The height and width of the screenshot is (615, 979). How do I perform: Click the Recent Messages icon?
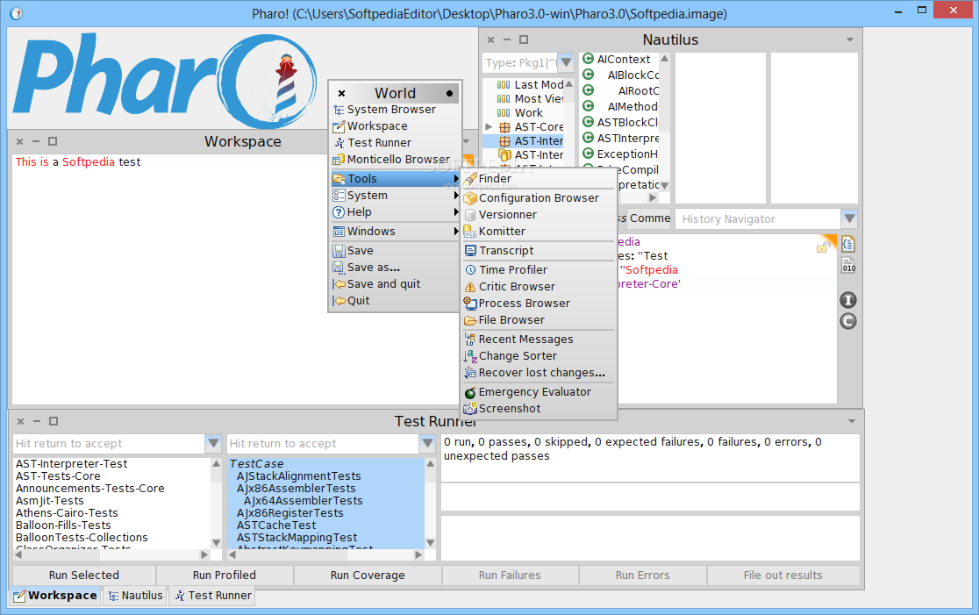click(x=470, y=340)
